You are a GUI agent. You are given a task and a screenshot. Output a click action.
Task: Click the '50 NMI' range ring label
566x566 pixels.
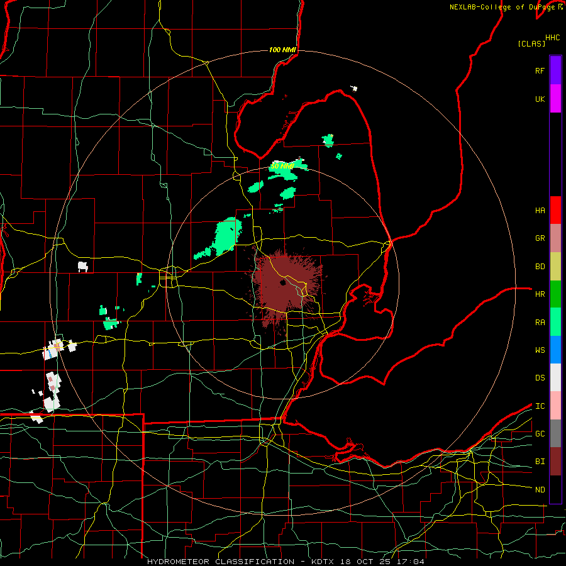282,167
